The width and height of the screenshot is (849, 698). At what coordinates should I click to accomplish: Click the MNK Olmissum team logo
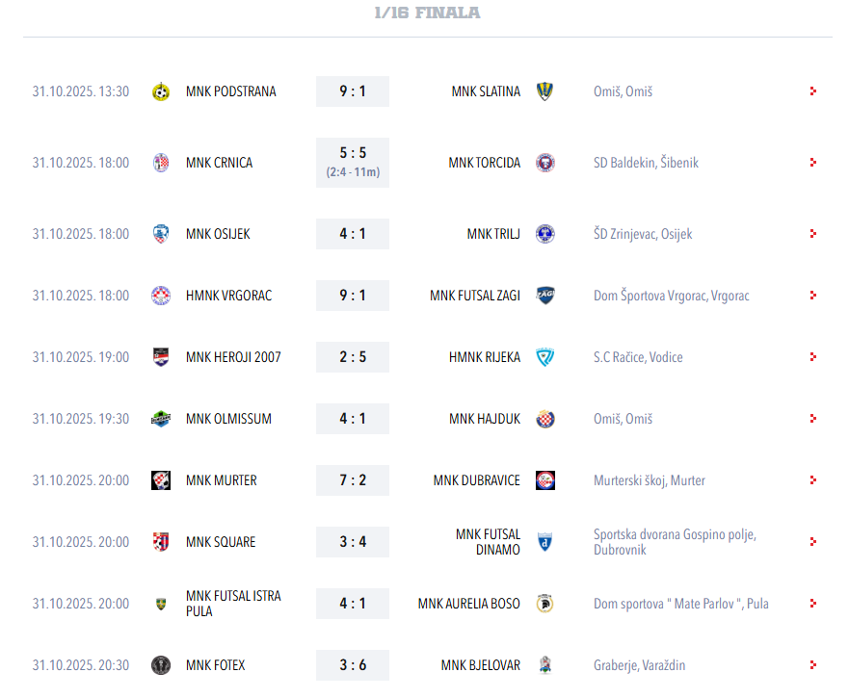coord(161,419)
